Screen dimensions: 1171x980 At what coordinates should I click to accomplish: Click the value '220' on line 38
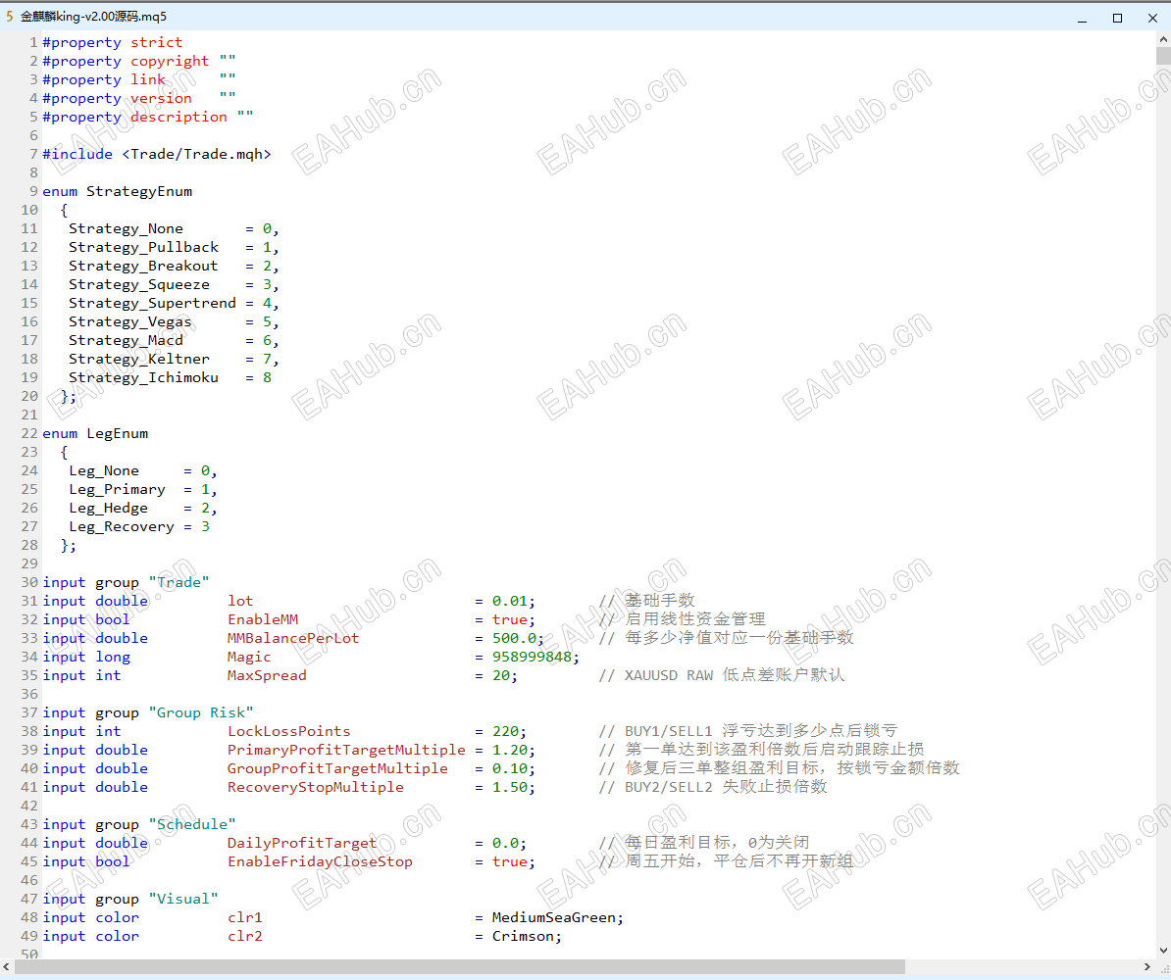click(x=506, y=731)
